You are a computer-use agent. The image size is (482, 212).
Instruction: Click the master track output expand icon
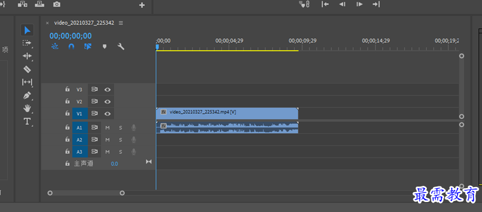(x=149, y=161)
